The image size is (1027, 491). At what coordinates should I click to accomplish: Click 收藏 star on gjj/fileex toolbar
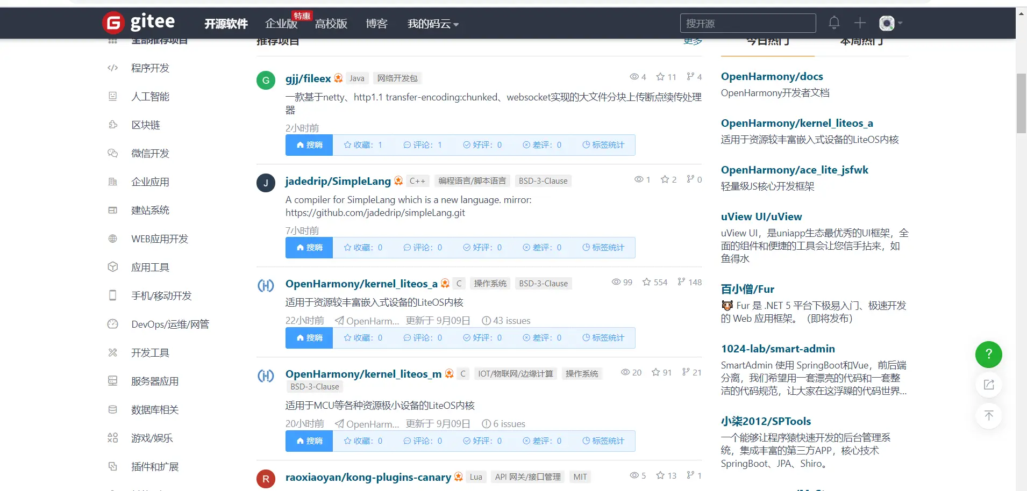[x=363, y=145]
